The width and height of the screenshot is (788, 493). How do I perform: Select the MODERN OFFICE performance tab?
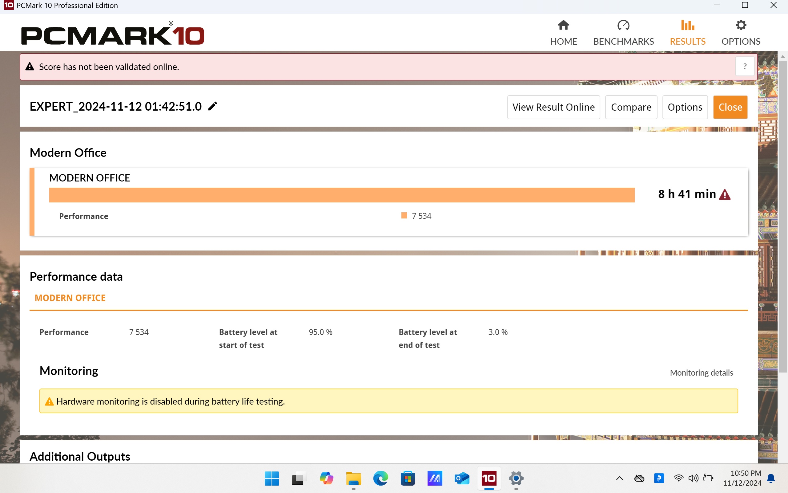[70, 298]
